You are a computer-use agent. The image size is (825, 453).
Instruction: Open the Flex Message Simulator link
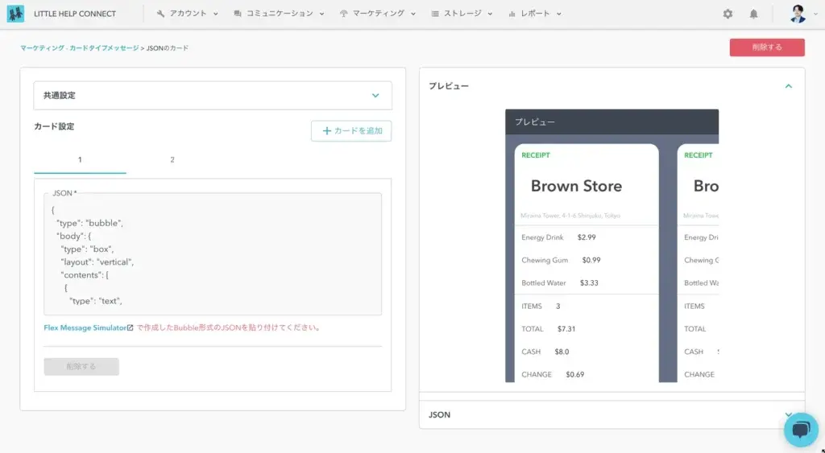85,328
